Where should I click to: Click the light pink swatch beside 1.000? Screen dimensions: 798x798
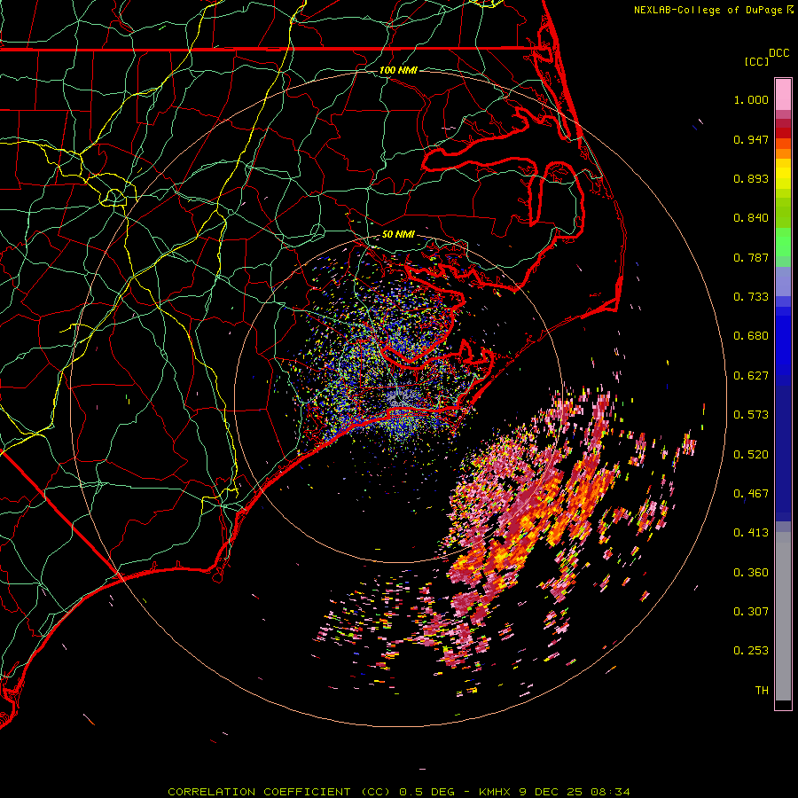pos(783,95)
